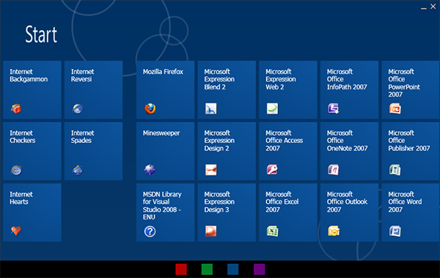Open Microsoft Office OneNote 2007 label

(x=348, y=140)
